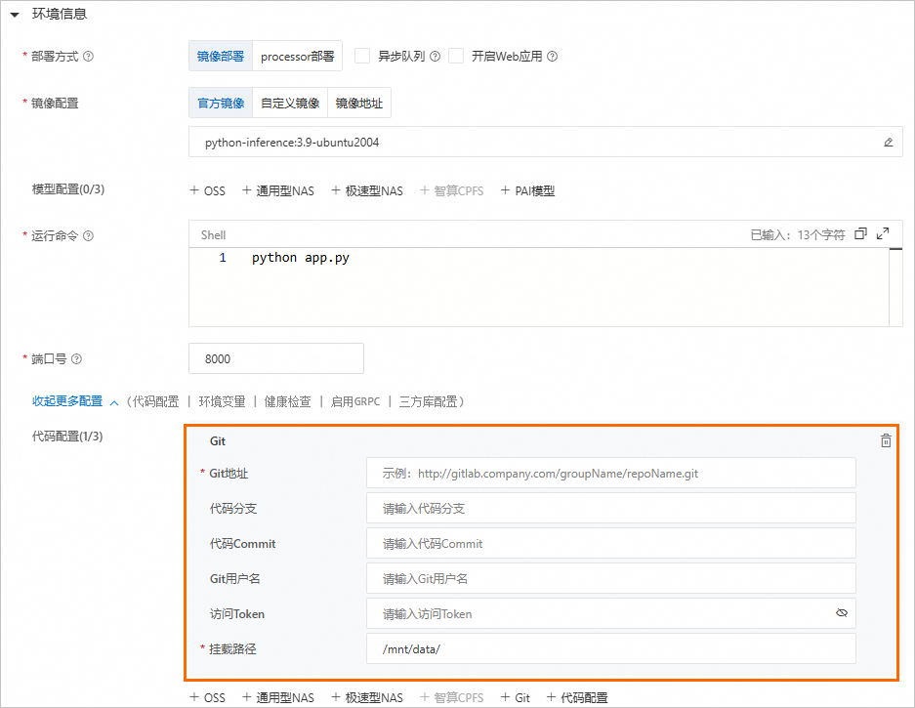Click the python-inference image selection field

pos(546,142)
